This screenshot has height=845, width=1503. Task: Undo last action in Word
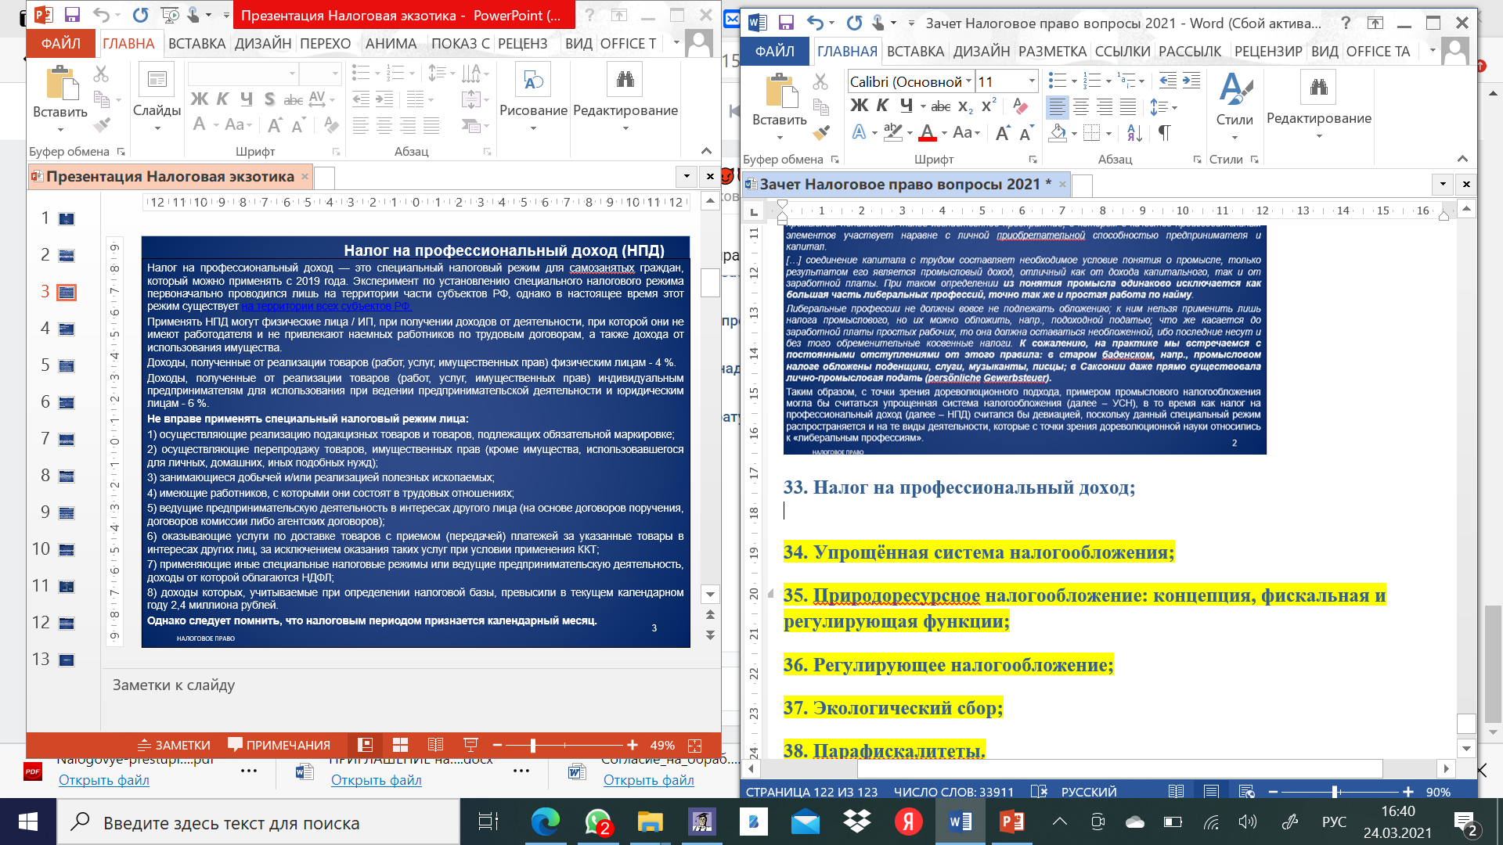(x=815, y=23)
